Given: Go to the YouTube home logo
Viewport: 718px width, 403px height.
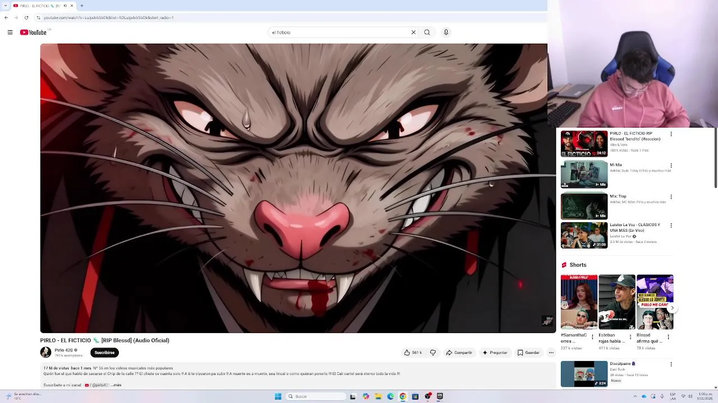Looking at the screenshot, I should pos(33,32).
